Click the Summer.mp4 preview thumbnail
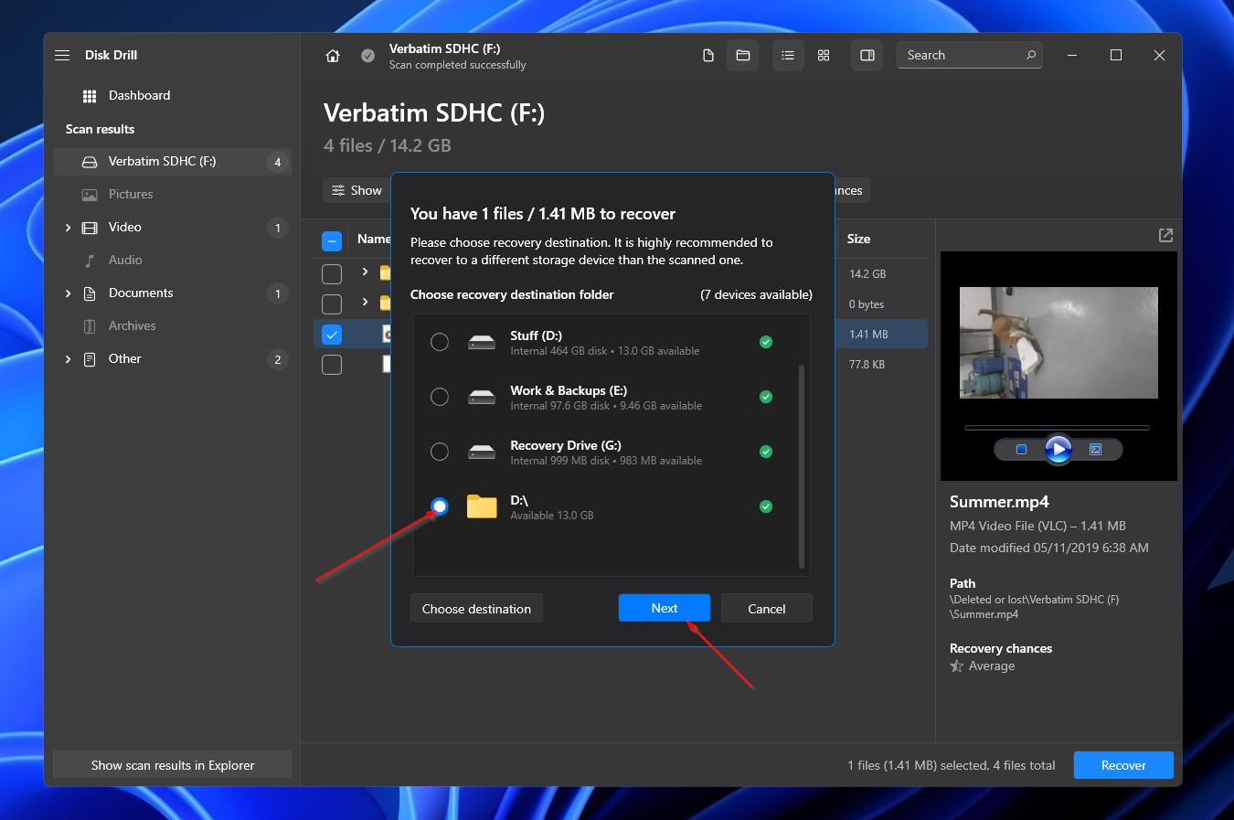Image resolution: width=1234 pixels, height=820 pixels. [x=1058, y=343]
